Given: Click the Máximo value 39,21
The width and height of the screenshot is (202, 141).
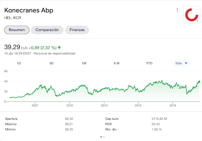Looking at the screenshot, I should click(69, 124).
